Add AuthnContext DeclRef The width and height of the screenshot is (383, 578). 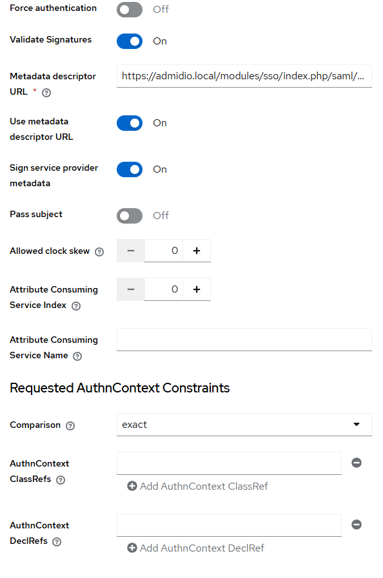pyautogui.click(x=195, y=548)
